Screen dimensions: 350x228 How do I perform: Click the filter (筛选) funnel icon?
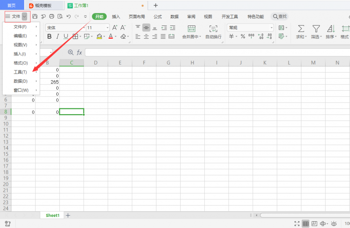(316, 29)
